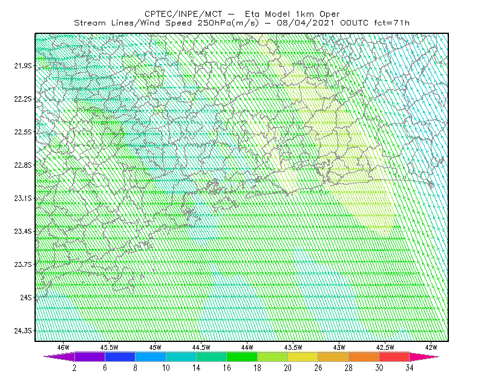The height and width of the screenshot is (374, 484).
Task: Click the dark blue 6-8 legend segment
Action: (120, 356)
